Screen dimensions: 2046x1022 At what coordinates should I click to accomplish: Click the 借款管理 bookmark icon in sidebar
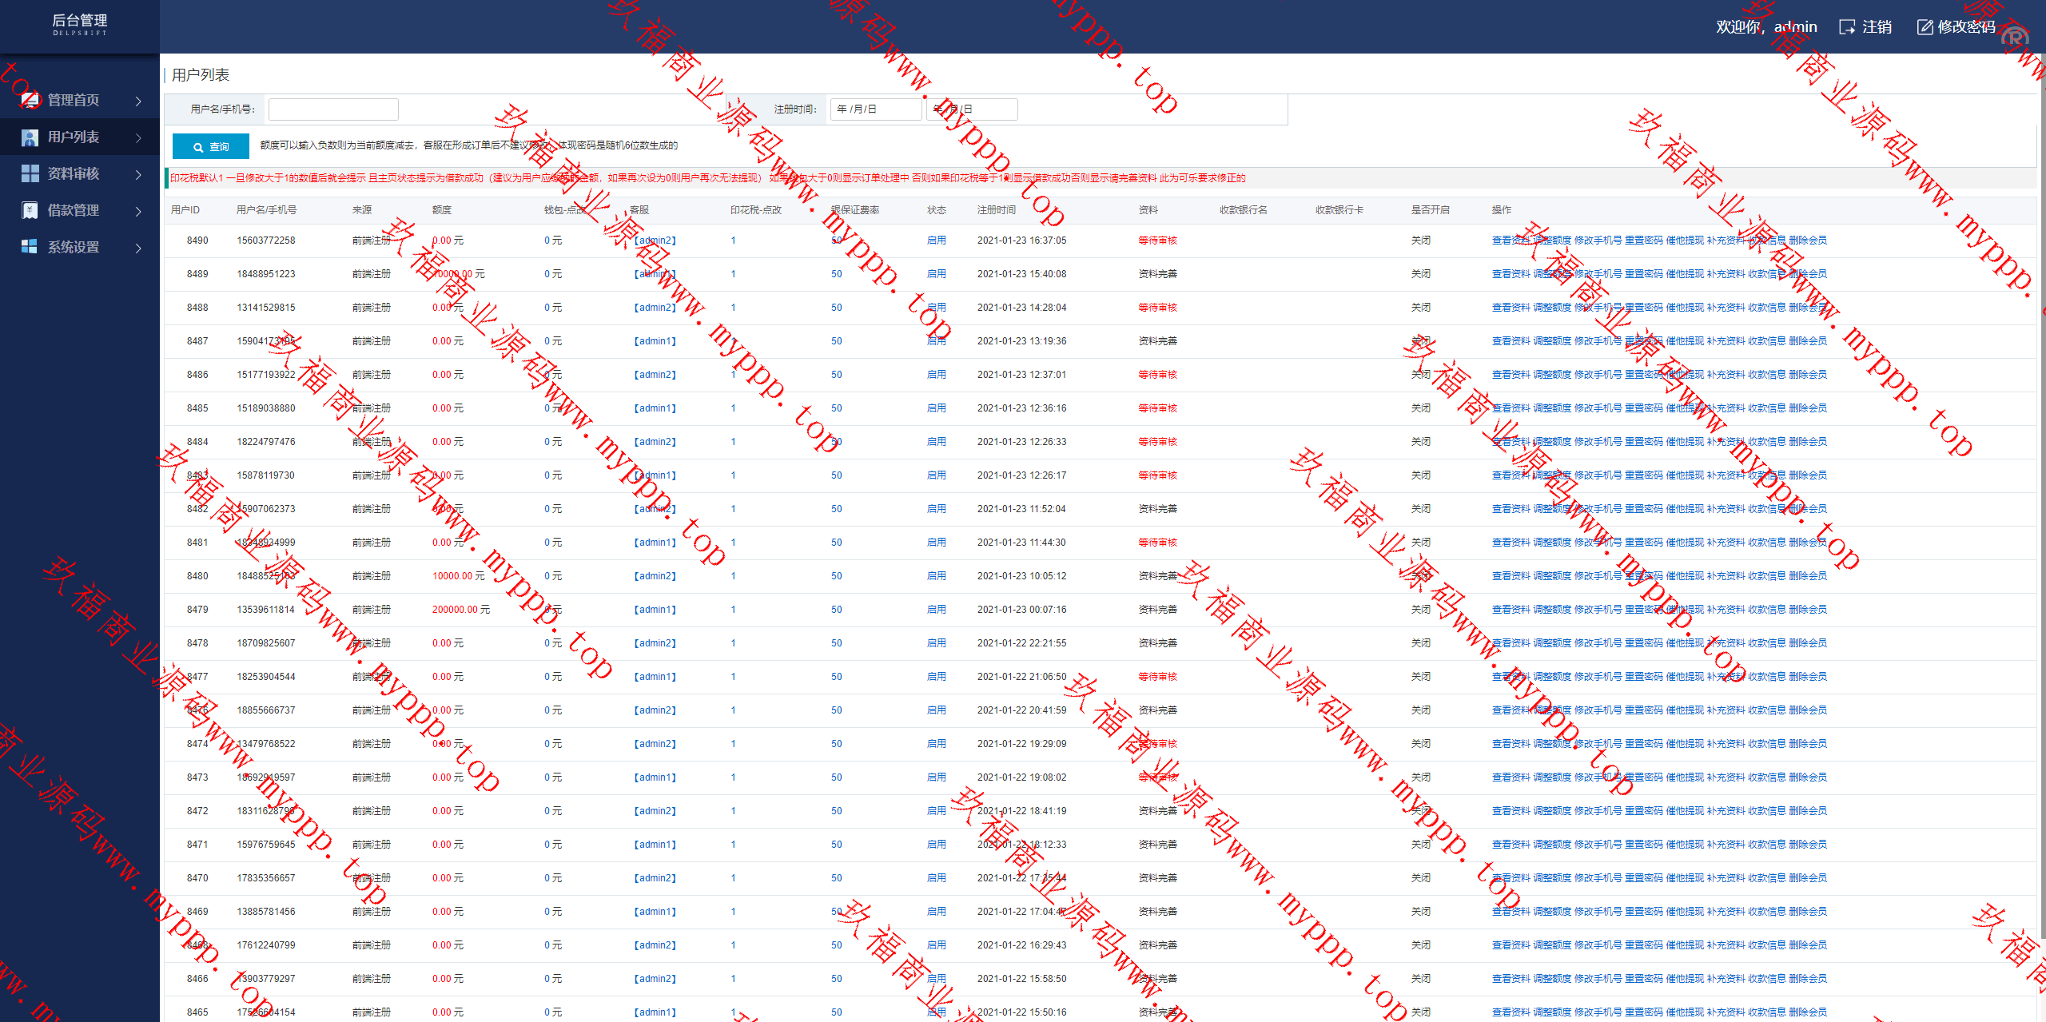[30, 210]
